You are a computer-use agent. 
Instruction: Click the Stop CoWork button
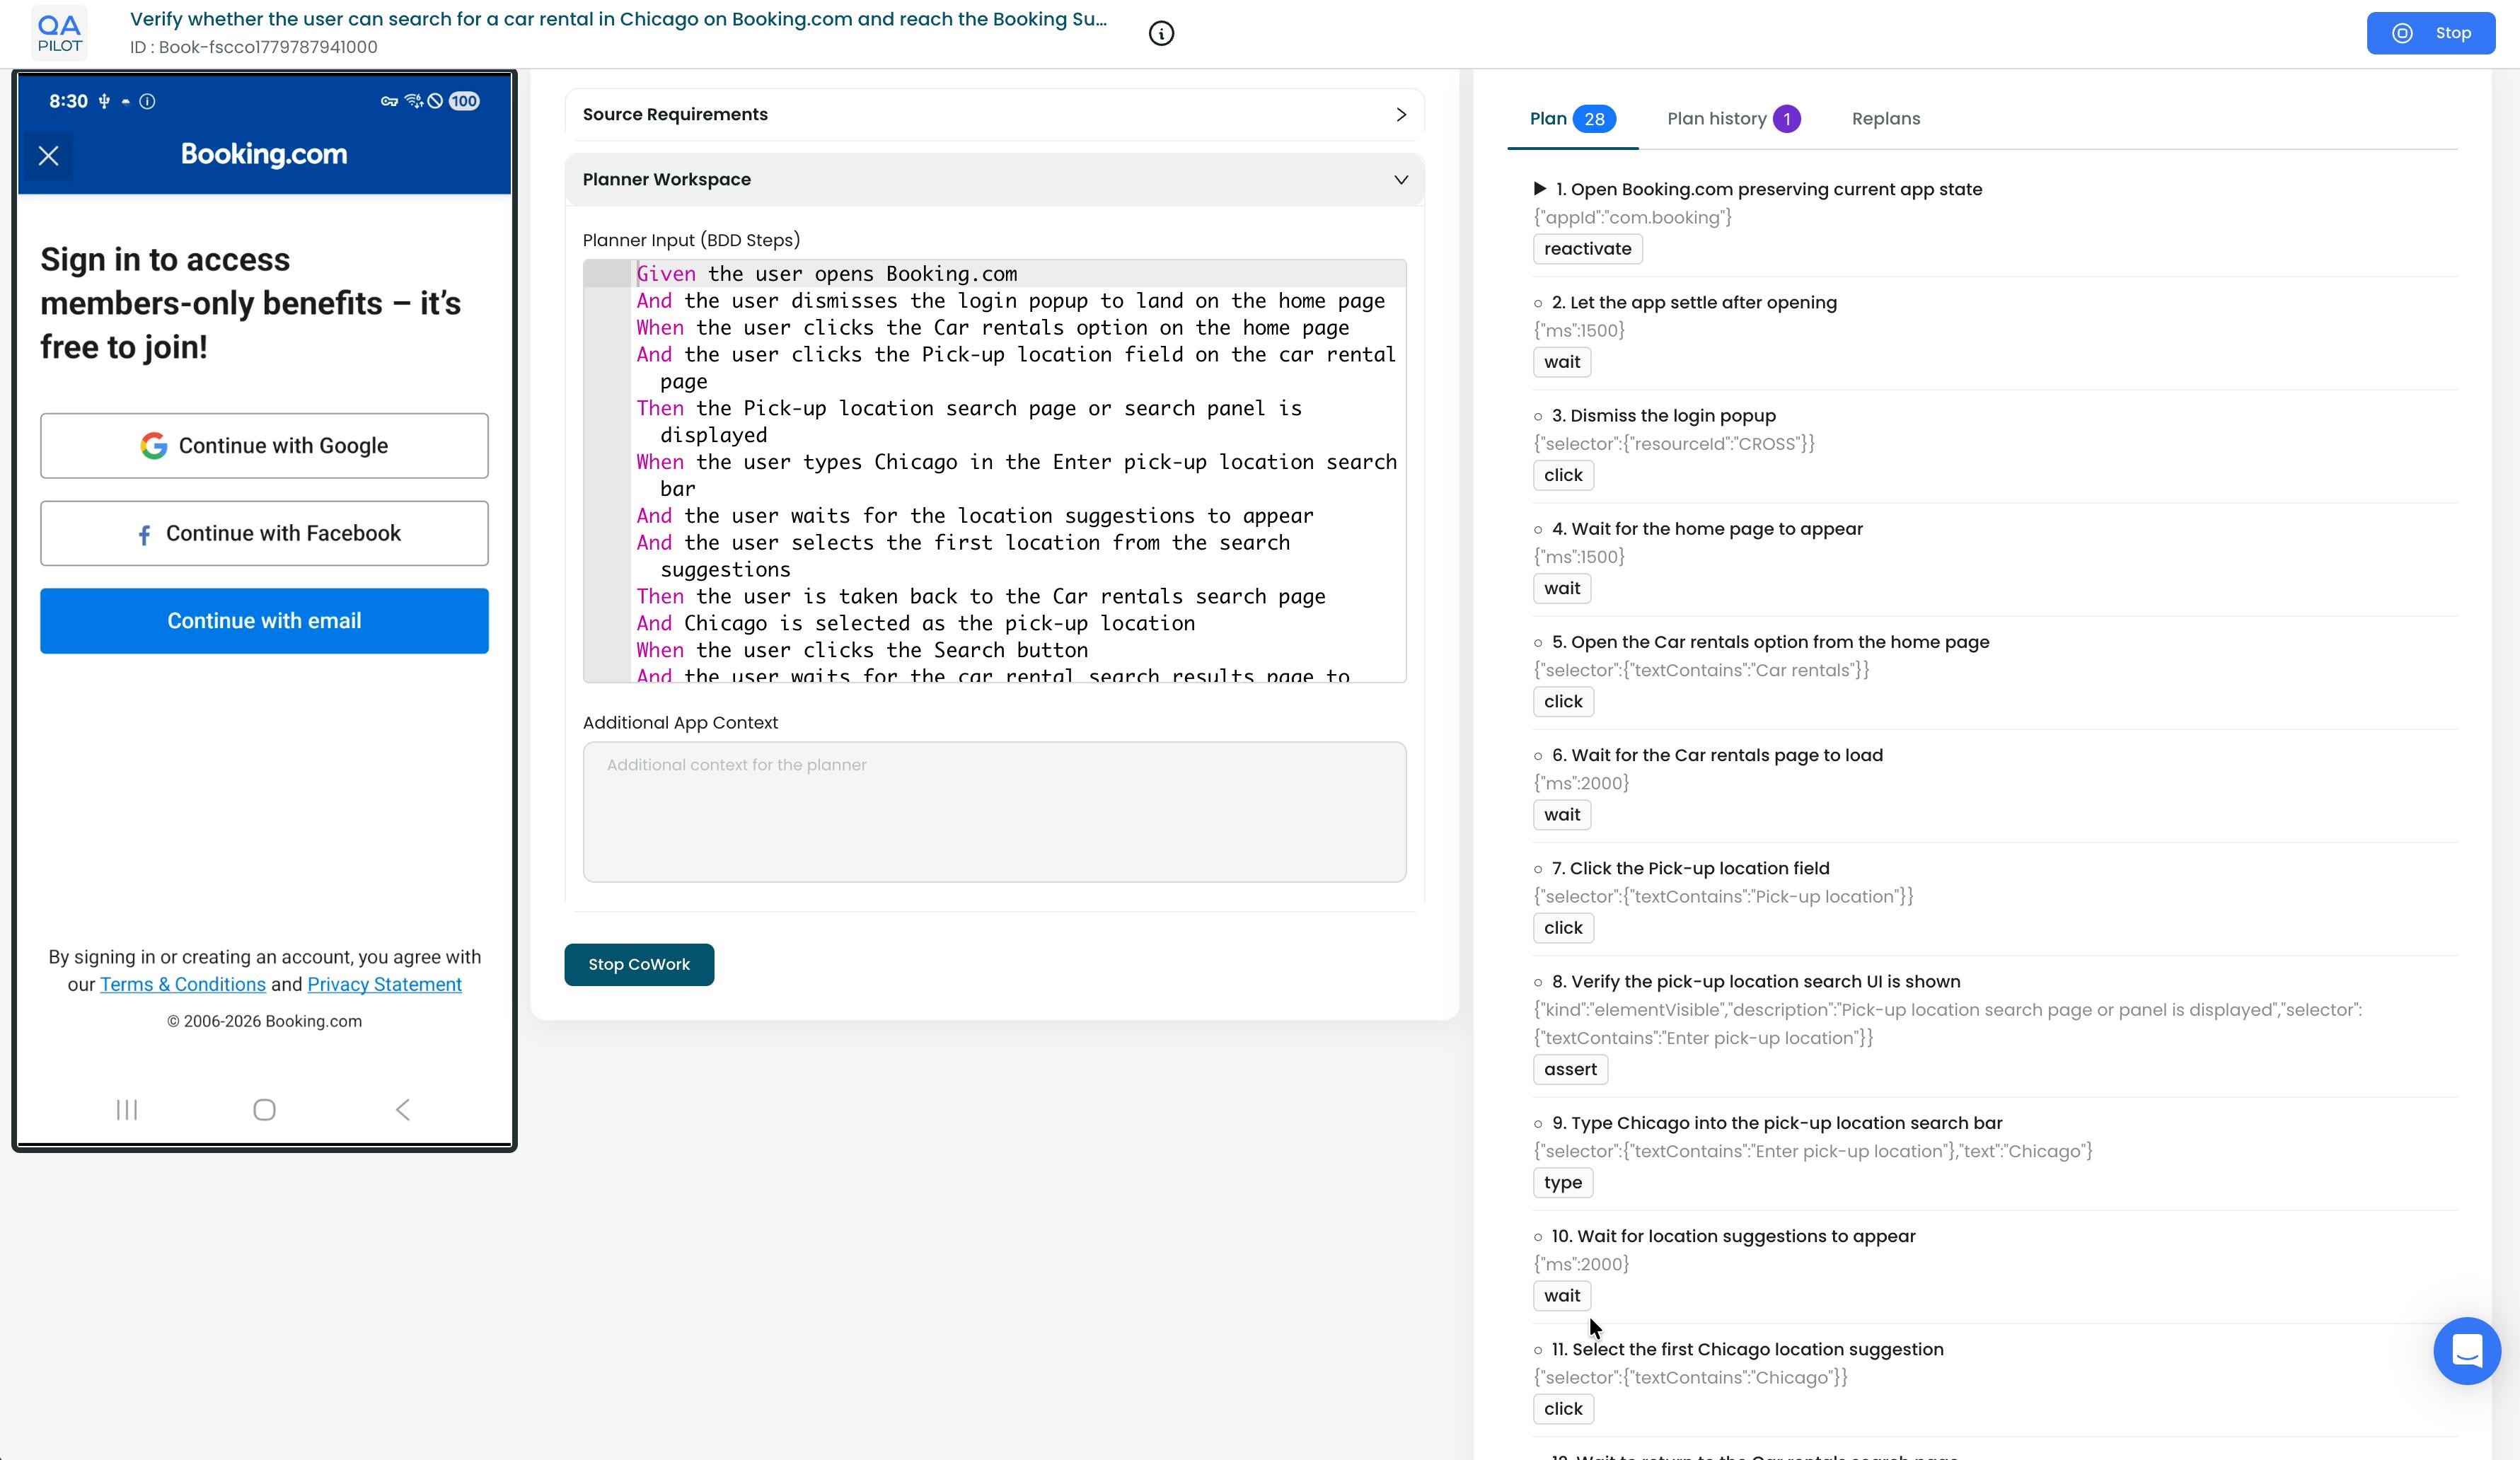(639, 964)
